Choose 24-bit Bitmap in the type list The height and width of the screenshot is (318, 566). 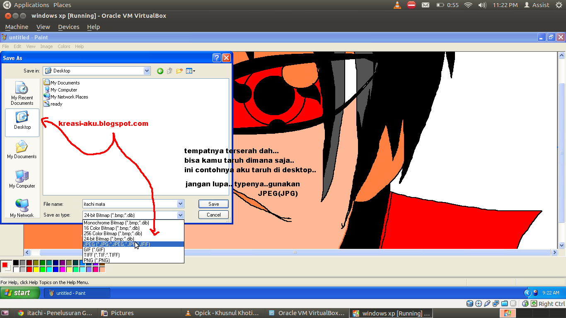coord(133,239)
